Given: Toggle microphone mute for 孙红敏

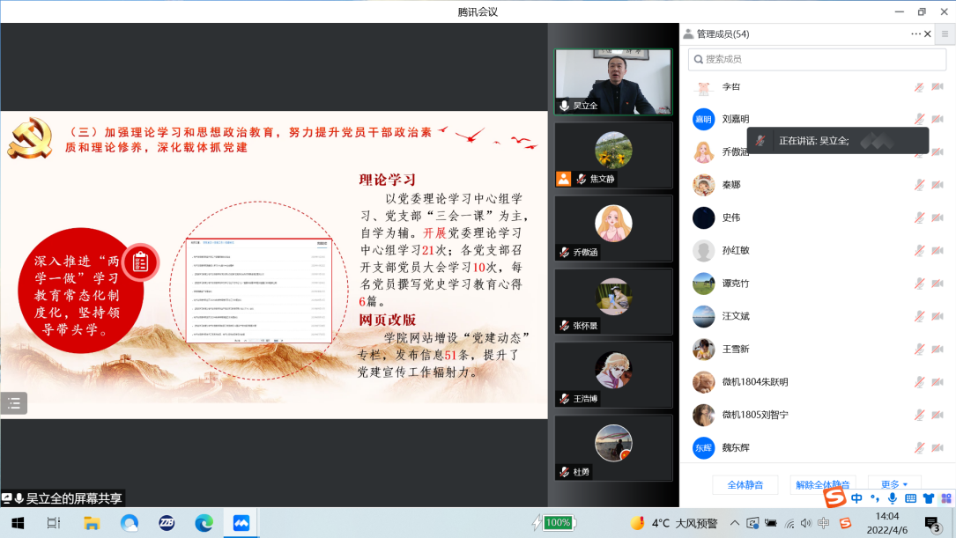Looking at the screenshot, I should [x=918, y=250].
